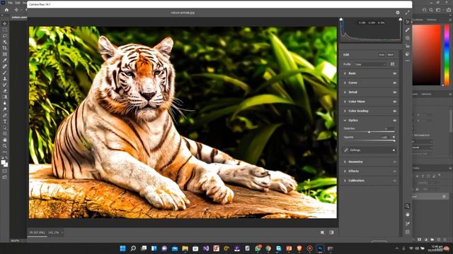
Task: Toggle the Effects panel eye visibility
Action: tap(394, 171)
